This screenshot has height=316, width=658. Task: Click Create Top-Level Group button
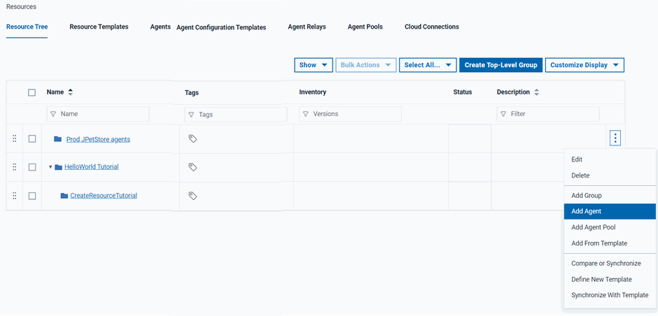tap(500, 65)
